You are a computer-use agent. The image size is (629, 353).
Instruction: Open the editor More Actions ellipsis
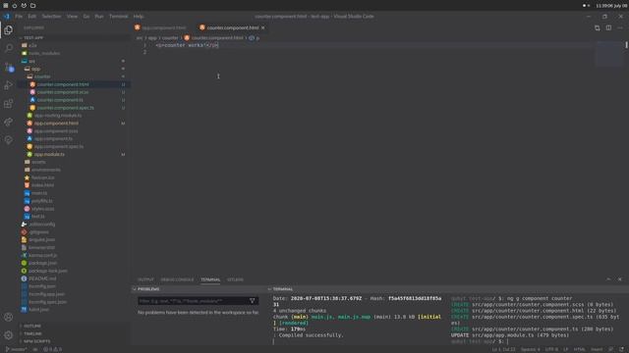click(620, 27)
